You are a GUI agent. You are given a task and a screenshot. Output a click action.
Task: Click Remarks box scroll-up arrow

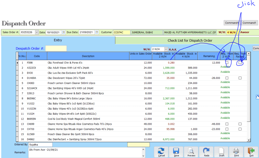tap(143, 150)
